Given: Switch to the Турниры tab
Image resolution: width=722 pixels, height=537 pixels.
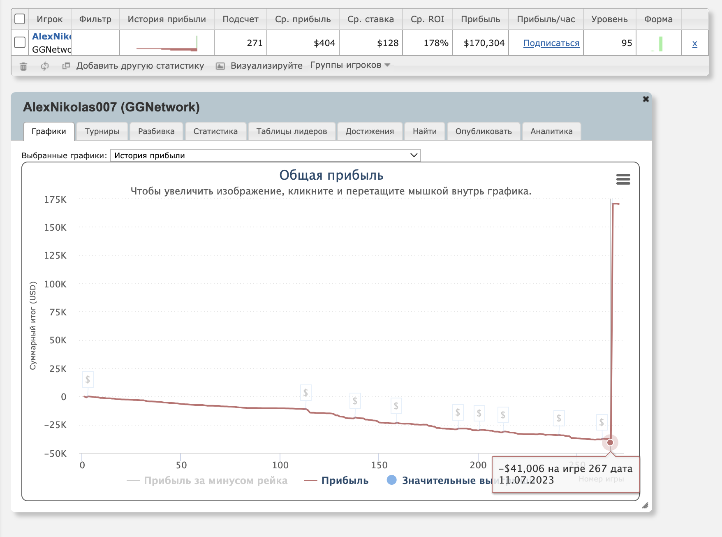Looking at the screenshot, I should point(102,131).
